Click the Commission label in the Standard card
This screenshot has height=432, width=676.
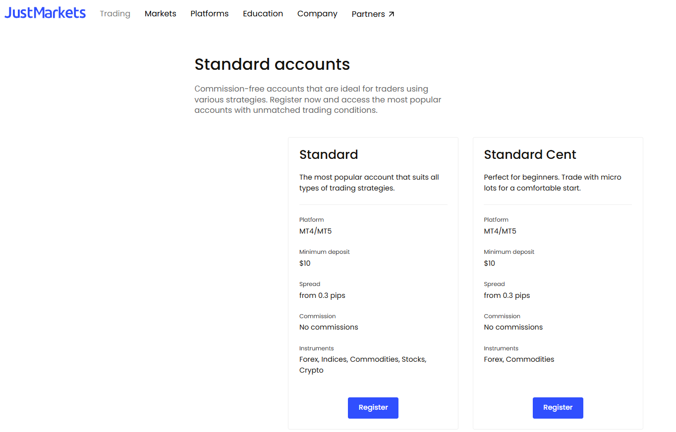318,316
